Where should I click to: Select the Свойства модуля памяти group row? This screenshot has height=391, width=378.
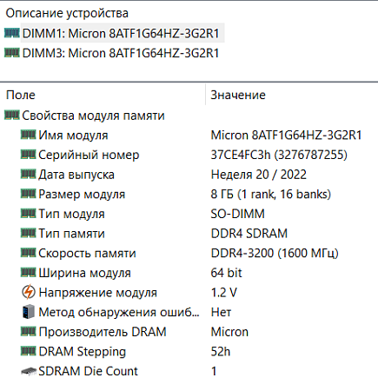[x=189, y=116]
